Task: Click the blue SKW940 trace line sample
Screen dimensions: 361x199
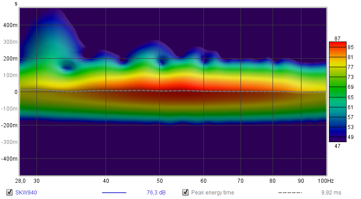Action: coord(114,193)
